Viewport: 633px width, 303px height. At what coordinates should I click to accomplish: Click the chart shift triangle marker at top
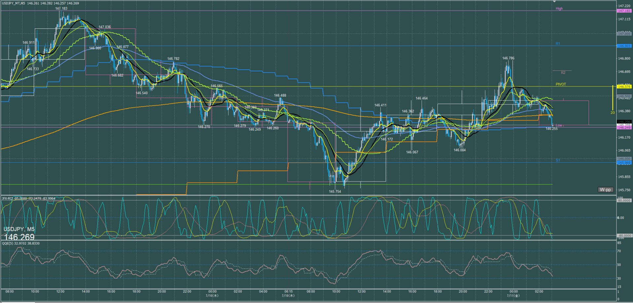point(555,1)
